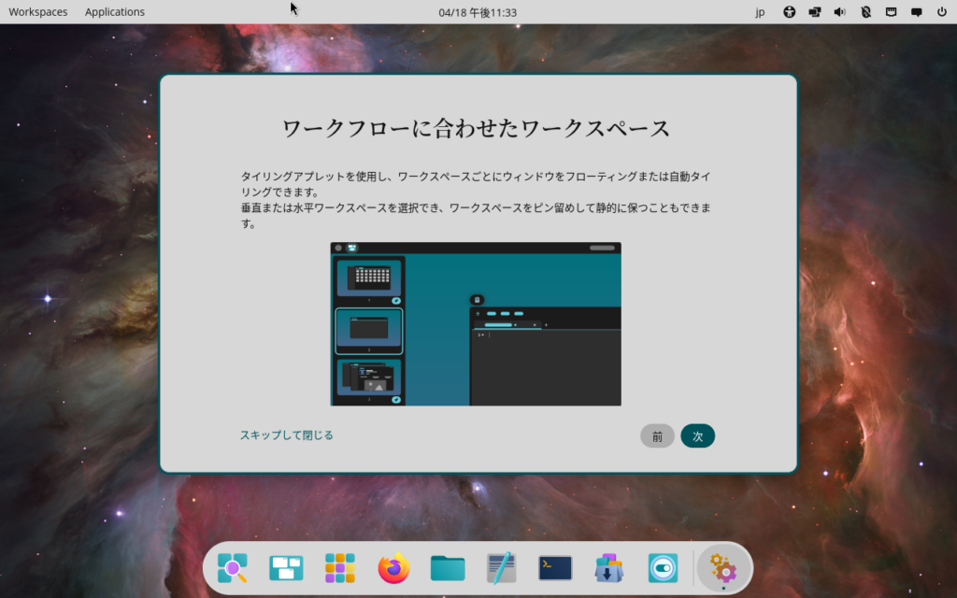Image resolution: width=957 pixels, height=598 pixels.
Task: Open the COSMIC Store app icon
Action: click(608, 568)
